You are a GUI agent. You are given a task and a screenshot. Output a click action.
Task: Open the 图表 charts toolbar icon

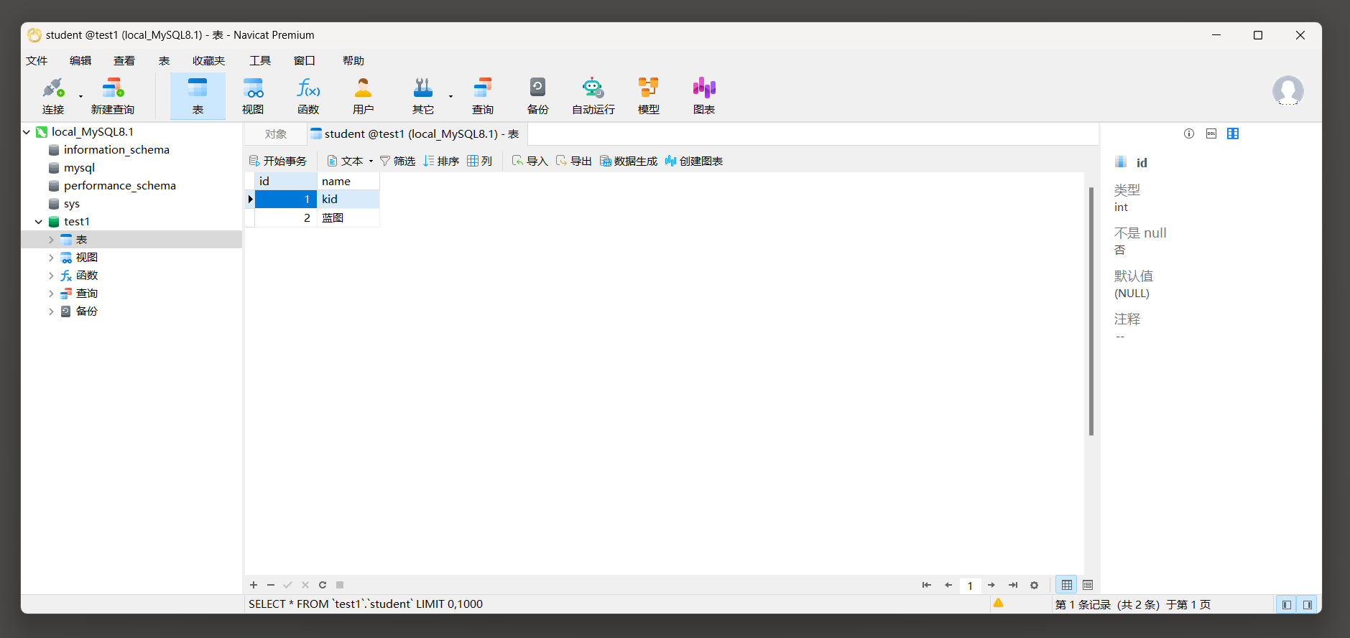tap(704, 96)
